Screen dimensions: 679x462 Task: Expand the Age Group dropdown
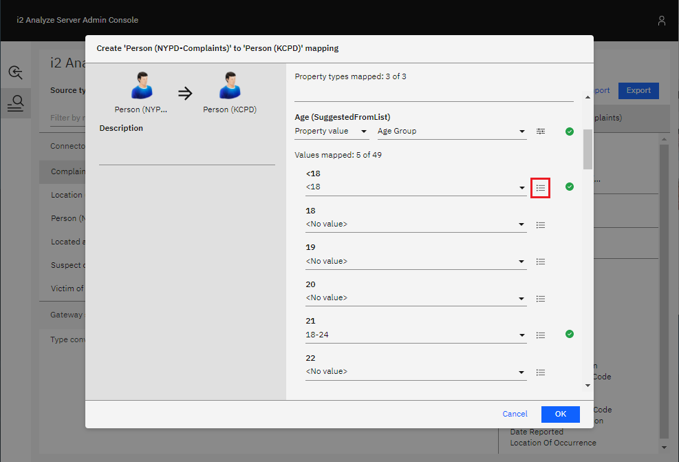click(451, 132)
